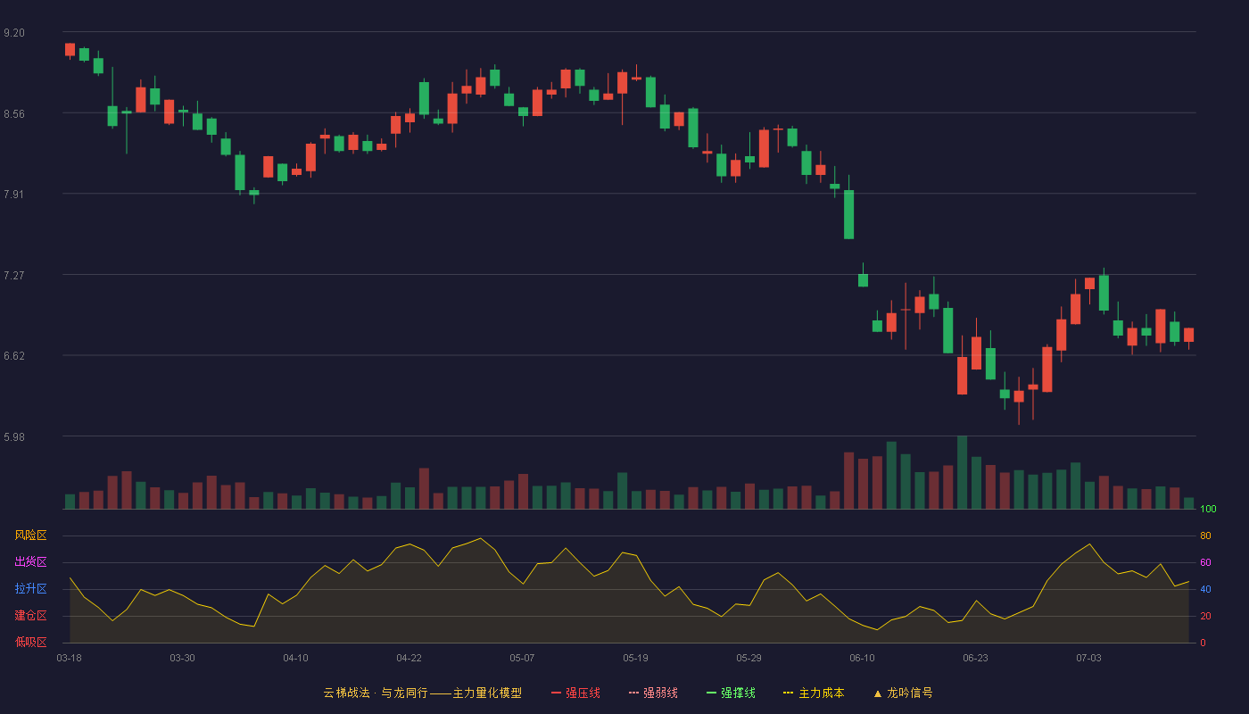Viewport: 1249px width, 714px height.
Task: Select the 拉升区 zone label
Action: (x=31, y=589)
